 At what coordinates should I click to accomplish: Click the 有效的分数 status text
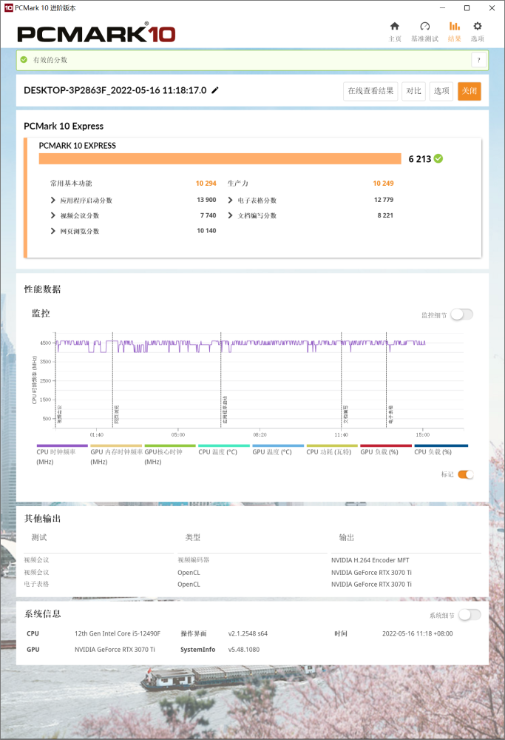[x=50, y=60]
